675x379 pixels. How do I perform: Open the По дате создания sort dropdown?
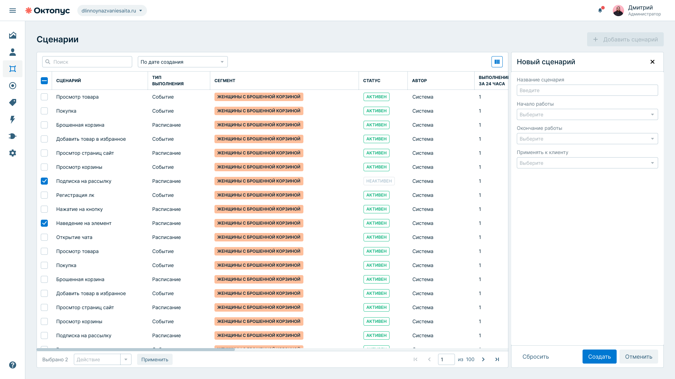(183, 62)
